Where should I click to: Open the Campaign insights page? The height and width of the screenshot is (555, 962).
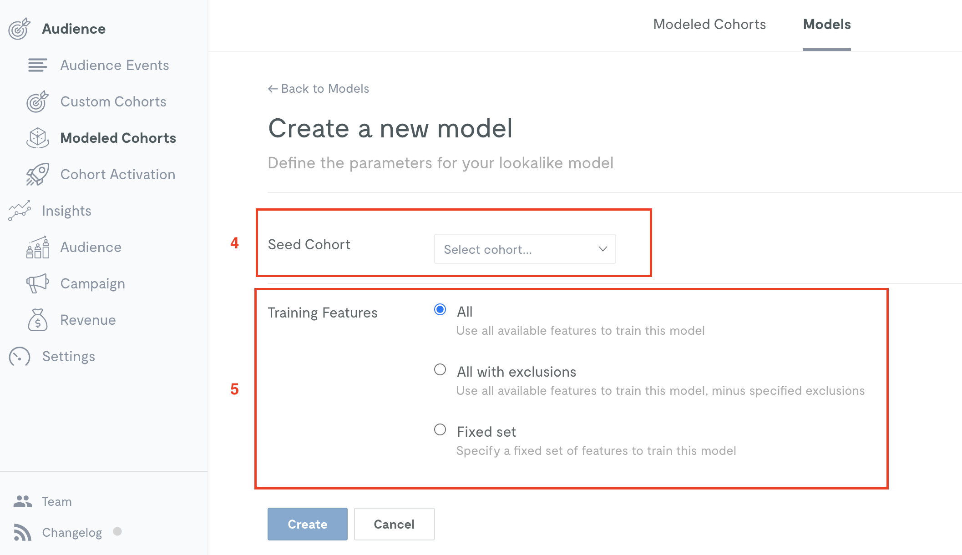93,283
